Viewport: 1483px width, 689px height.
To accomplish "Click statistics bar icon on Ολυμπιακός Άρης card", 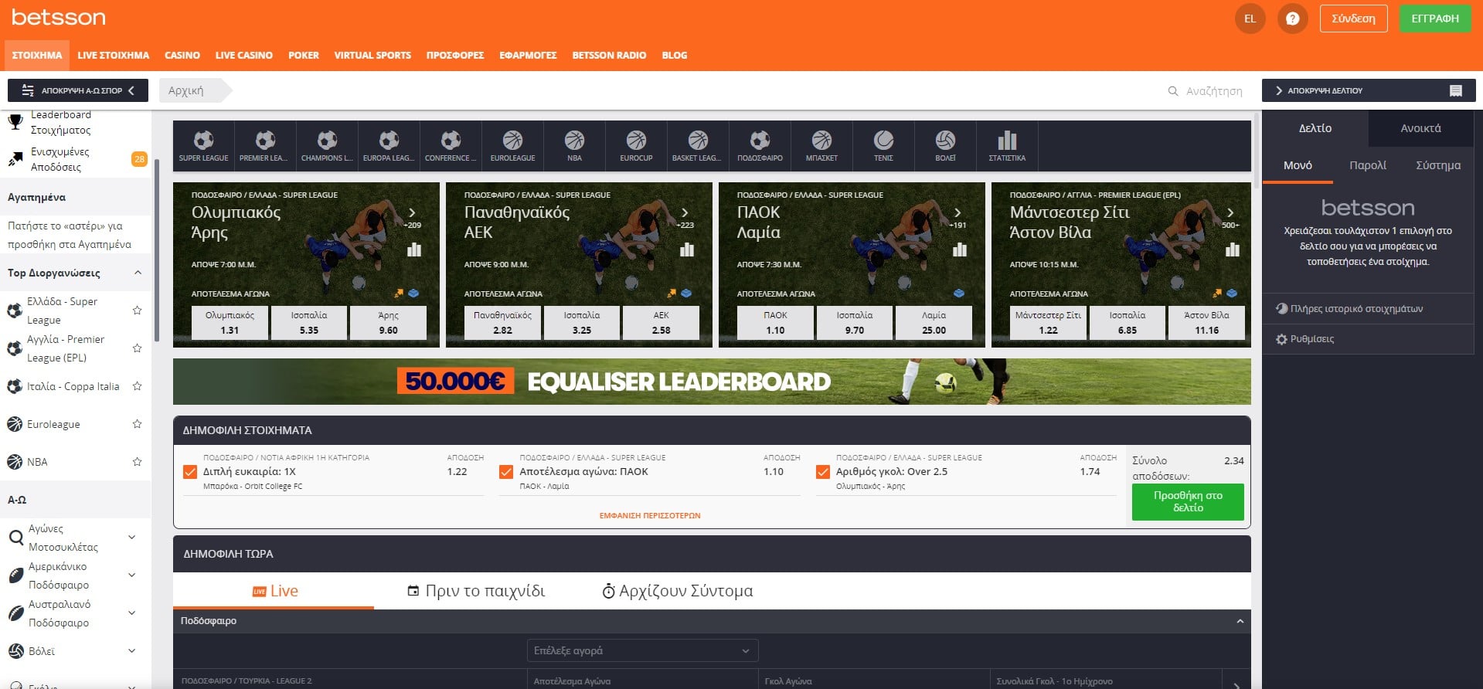I will (x=414, y=249).
